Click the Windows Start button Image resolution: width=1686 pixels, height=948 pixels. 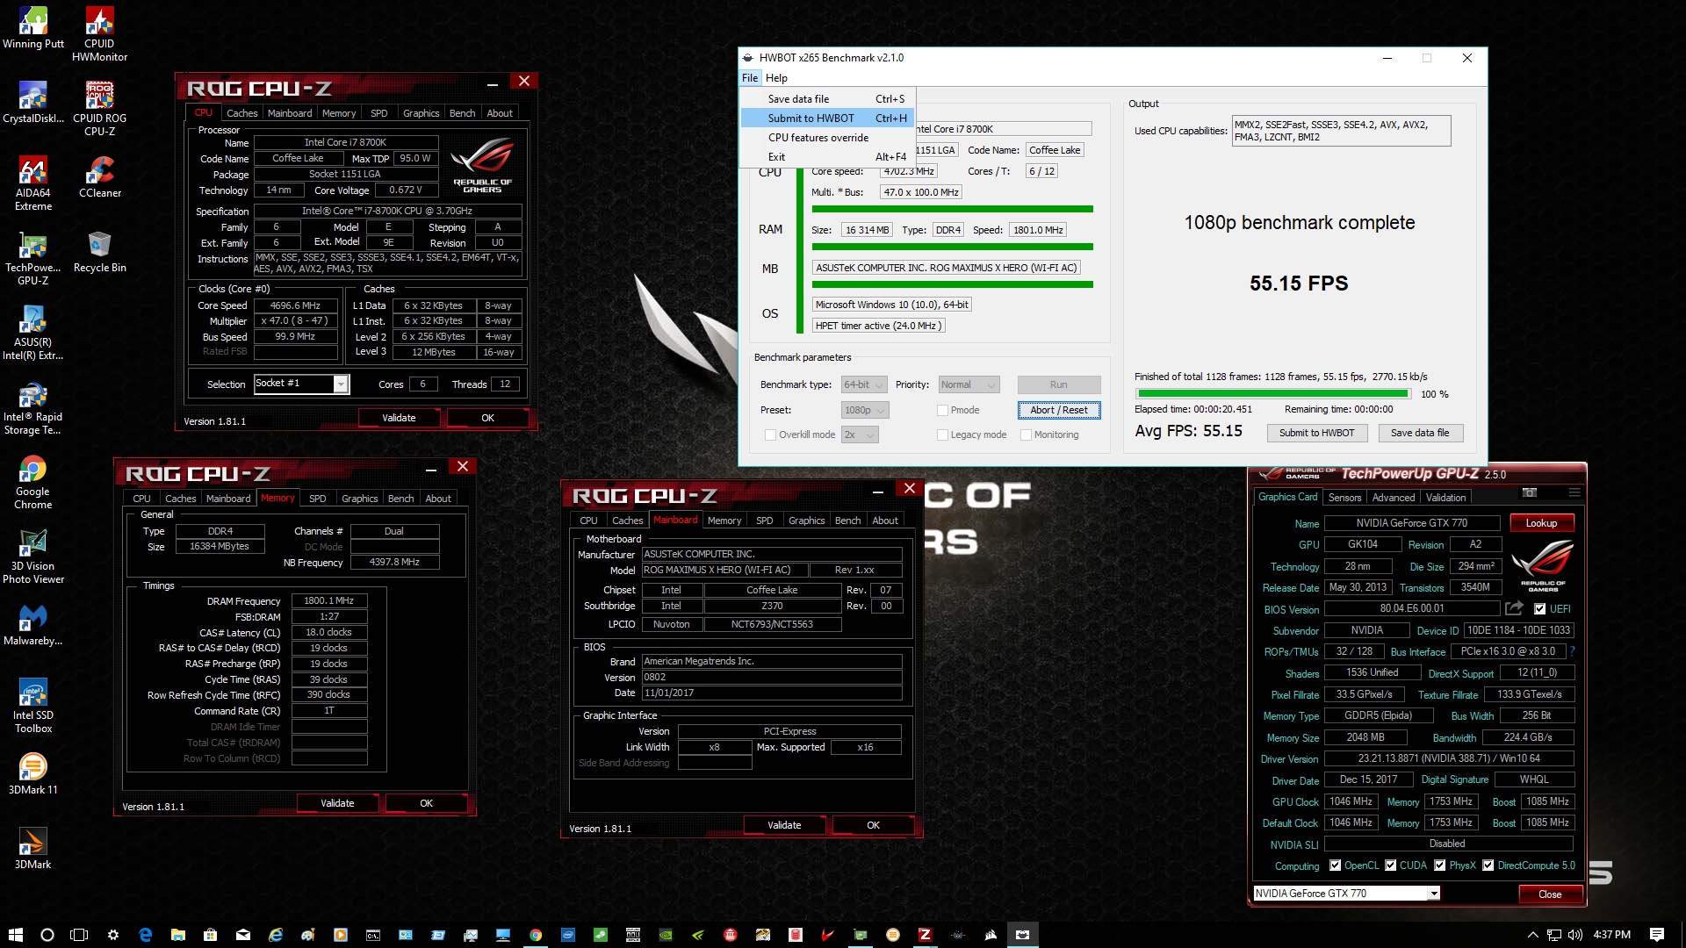click(x=15, y=935)
